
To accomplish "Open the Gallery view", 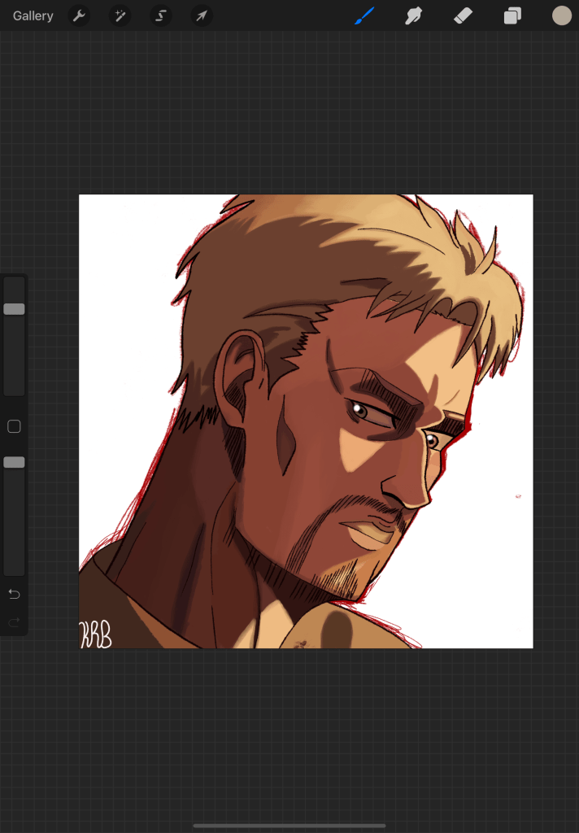I will [33, 16].
